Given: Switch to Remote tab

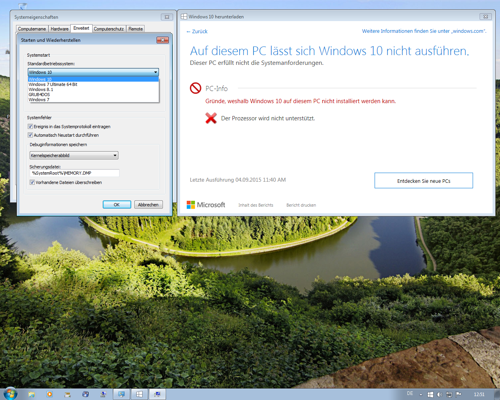Looking at the screenshot, I should point(136,29).
